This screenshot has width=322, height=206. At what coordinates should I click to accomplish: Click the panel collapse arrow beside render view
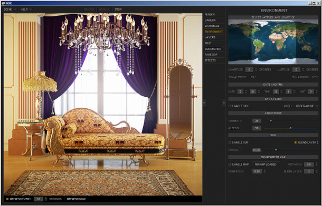[204, 102]
